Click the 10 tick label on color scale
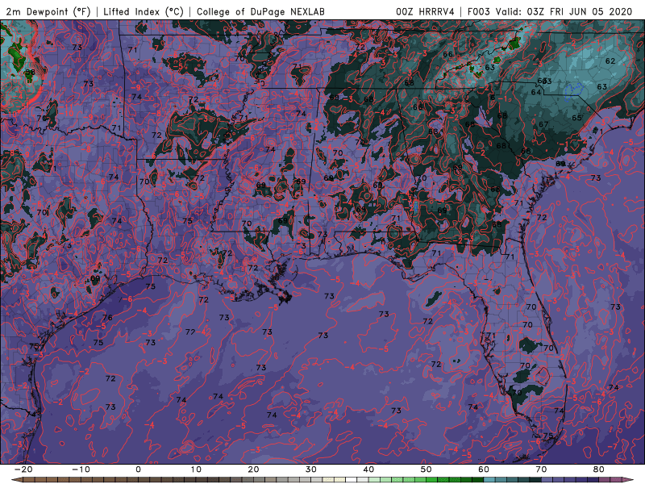The image size is (645, 484). click(196, 469)
